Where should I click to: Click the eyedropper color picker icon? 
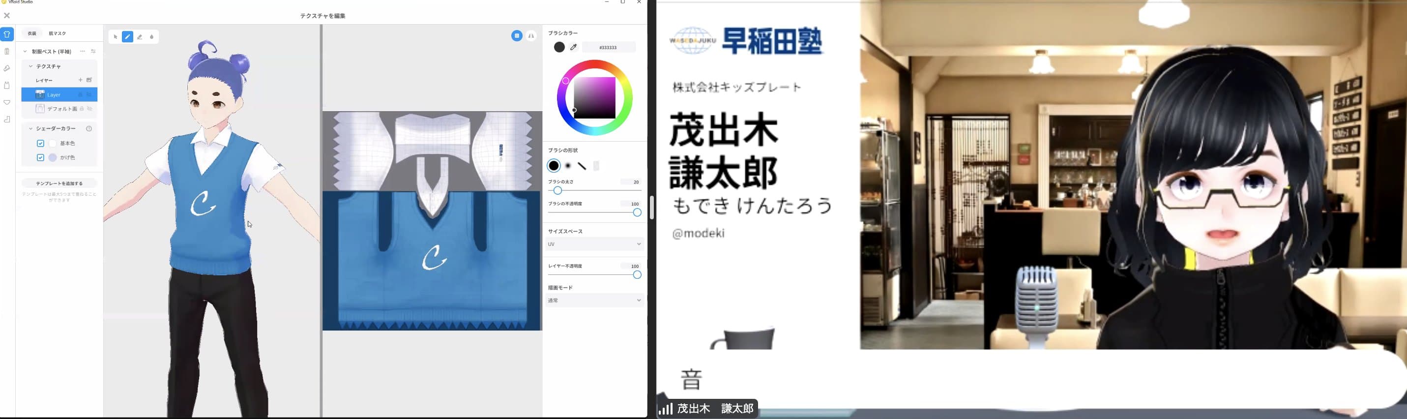(x=574, y=48)
